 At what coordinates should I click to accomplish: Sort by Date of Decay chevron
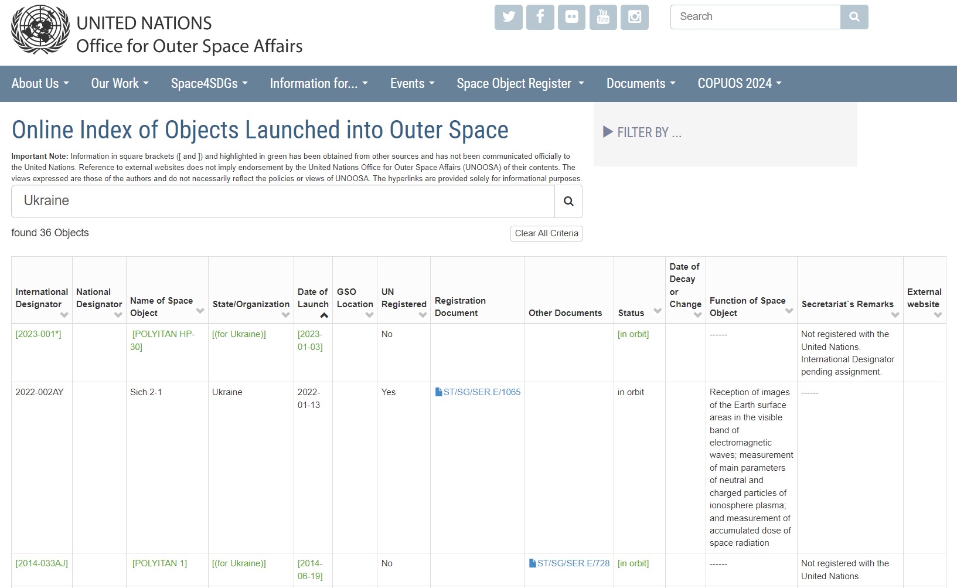click(x=697, y=315)
